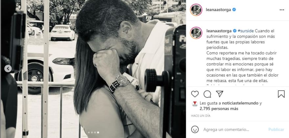Open leanaastorga profile picture in header
The height and width of the screenshot is (138, 289).
pos(196,10)
